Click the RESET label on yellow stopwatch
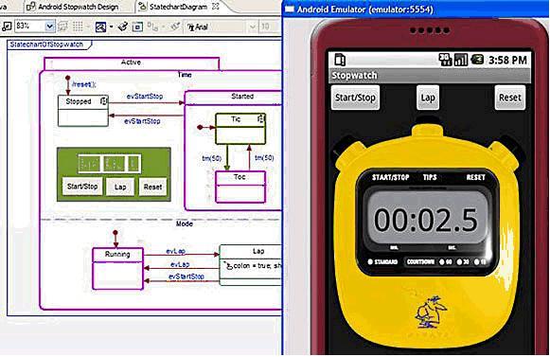This screenshot has width=550, height=357. 475,177
